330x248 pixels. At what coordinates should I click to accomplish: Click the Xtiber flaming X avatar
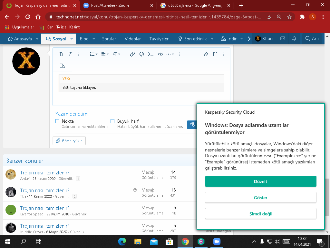point(26,61)
